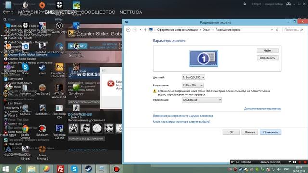The width and height of the screenshot is (308, 173).
Task: Click ПОКАЗАТЬ ВСЕ ДОСТИЖЕНИЯ in Steam
Action: [86, 139]
